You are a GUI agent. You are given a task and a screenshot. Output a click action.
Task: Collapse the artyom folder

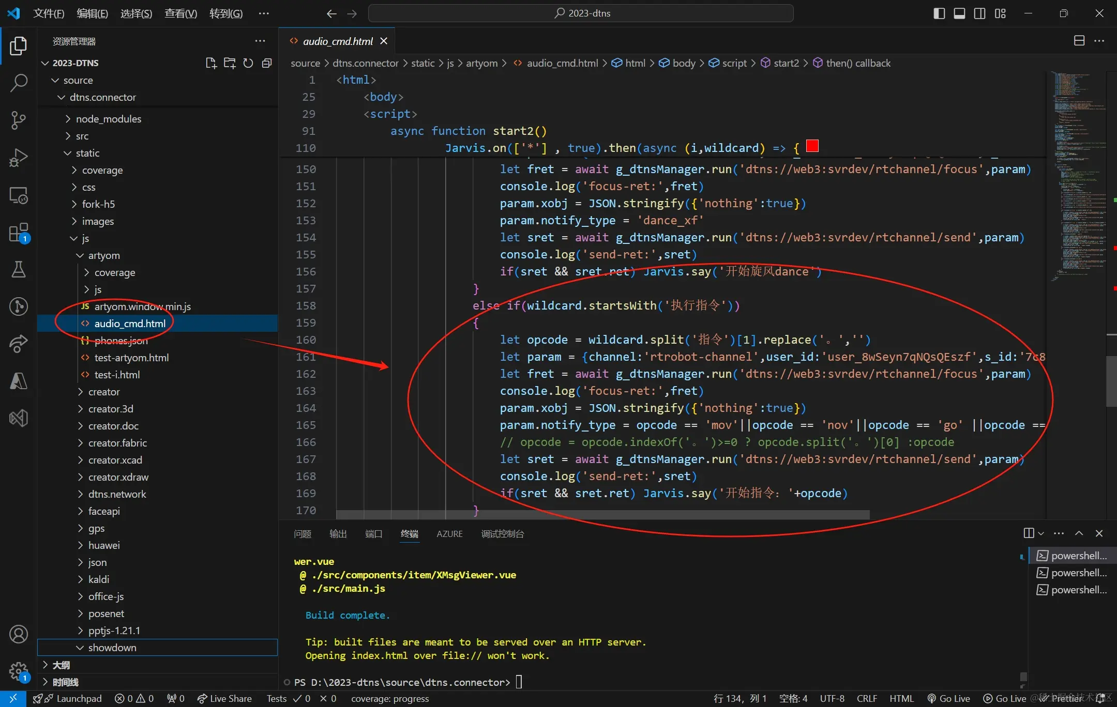pos(103,255)
